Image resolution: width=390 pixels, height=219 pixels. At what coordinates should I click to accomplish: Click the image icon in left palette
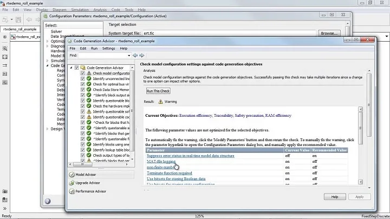point(5,82)
